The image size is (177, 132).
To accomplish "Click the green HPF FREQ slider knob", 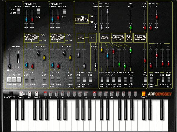I will point(130,28).
